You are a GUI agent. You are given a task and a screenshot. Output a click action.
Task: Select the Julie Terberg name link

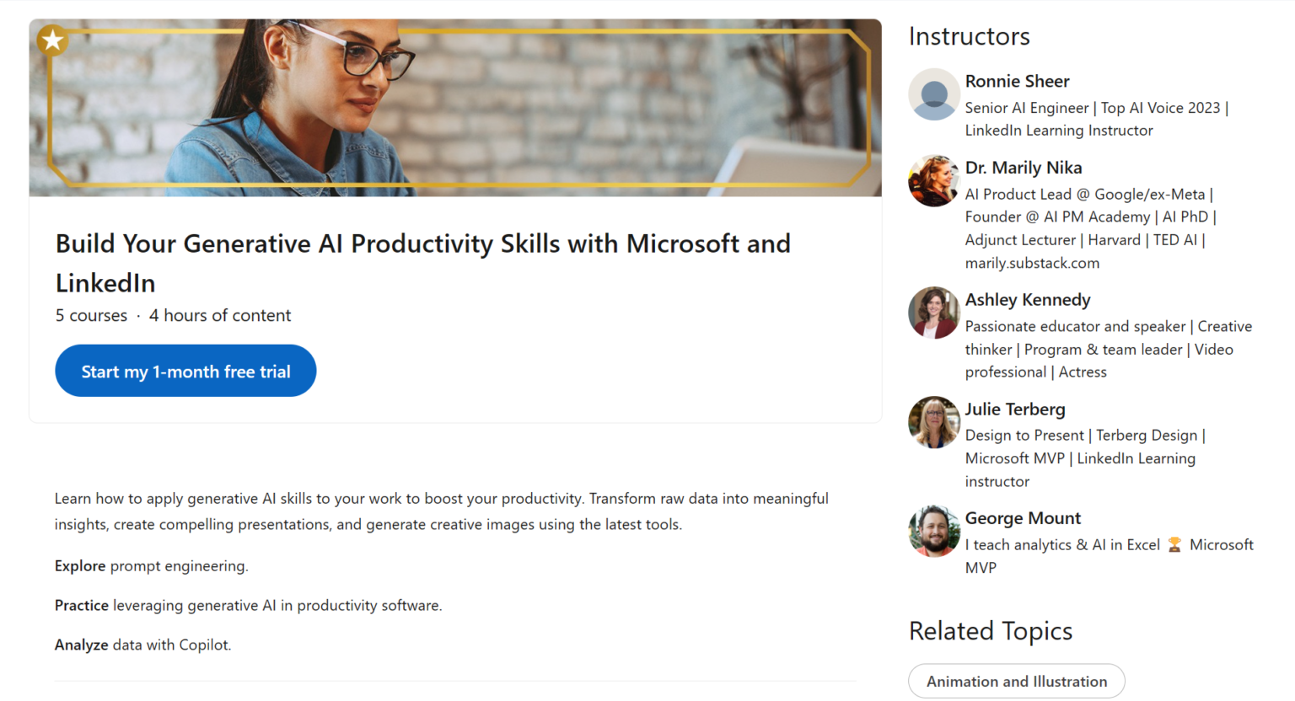tap(1014, 409)
